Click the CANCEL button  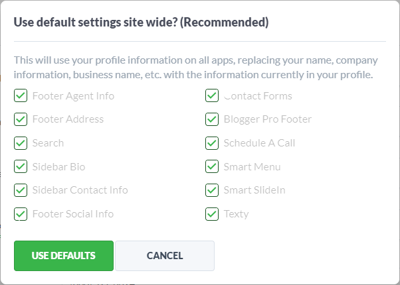click(x=165, y=256)
